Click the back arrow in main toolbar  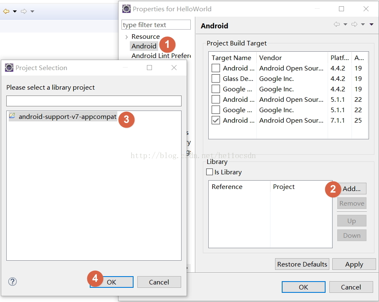(6, 11)
